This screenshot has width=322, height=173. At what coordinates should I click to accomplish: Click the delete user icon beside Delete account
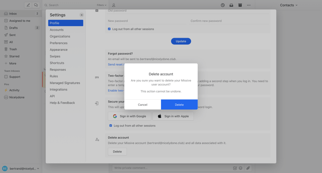click(x=97, y=140)
